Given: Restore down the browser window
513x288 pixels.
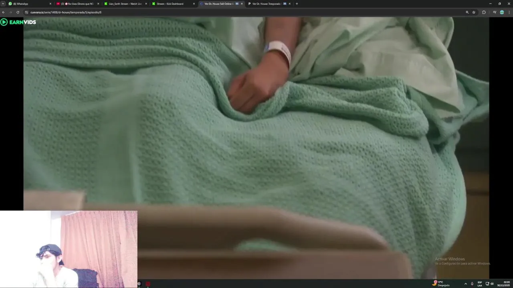Looking at the screenshot, I should [499, 4].
